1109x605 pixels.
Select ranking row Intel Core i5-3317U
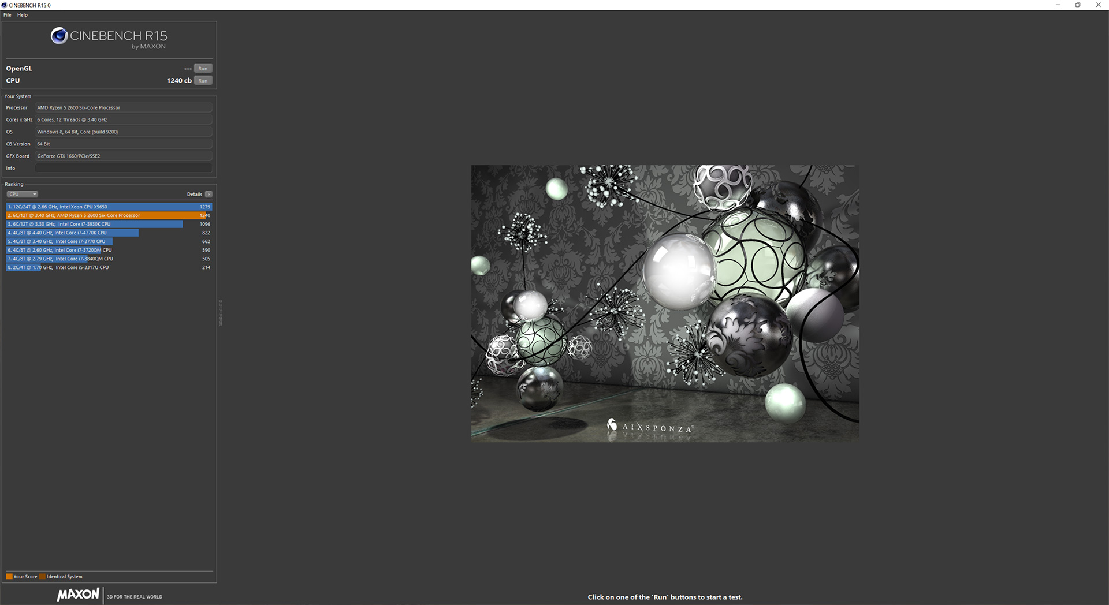coord(109,267)
